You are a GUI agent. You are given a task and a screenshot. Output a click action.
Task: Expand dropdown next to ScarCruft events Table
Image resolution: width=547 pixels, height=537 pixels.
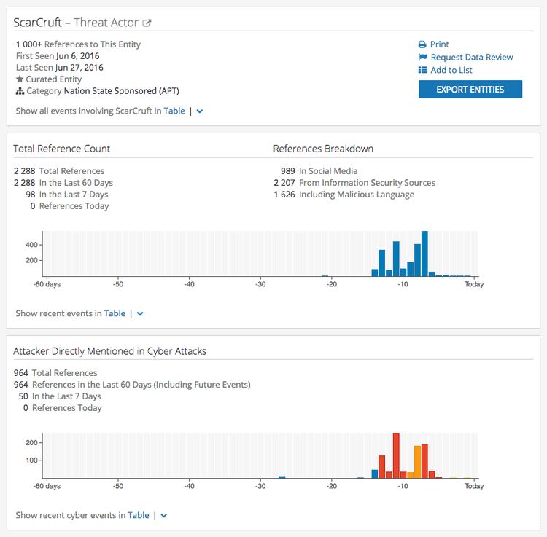pyautogui.click(x=200, y=111)
